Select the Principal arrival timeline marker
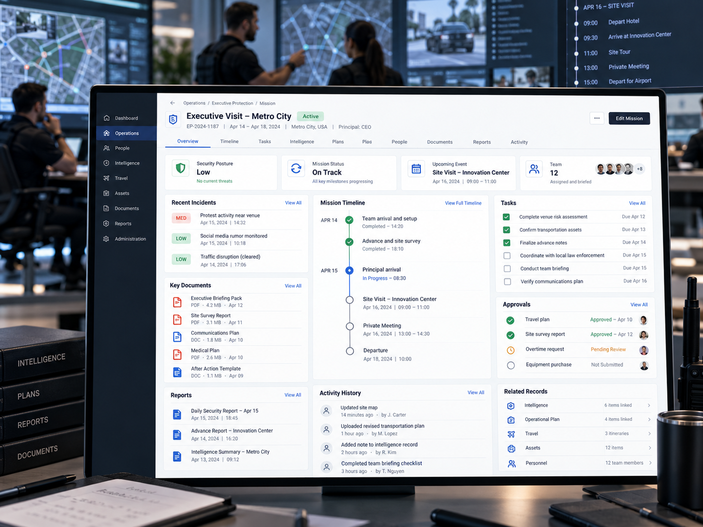The height and width of the screenshot is (527, 703). (349, 270)
